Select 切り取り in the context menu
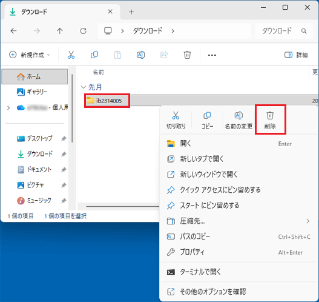319x302 pixels. (176, 120)
